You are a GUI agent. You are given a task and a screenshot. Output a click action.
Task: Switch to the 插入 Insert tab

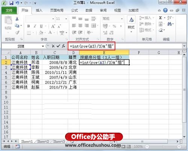(39, 10)
